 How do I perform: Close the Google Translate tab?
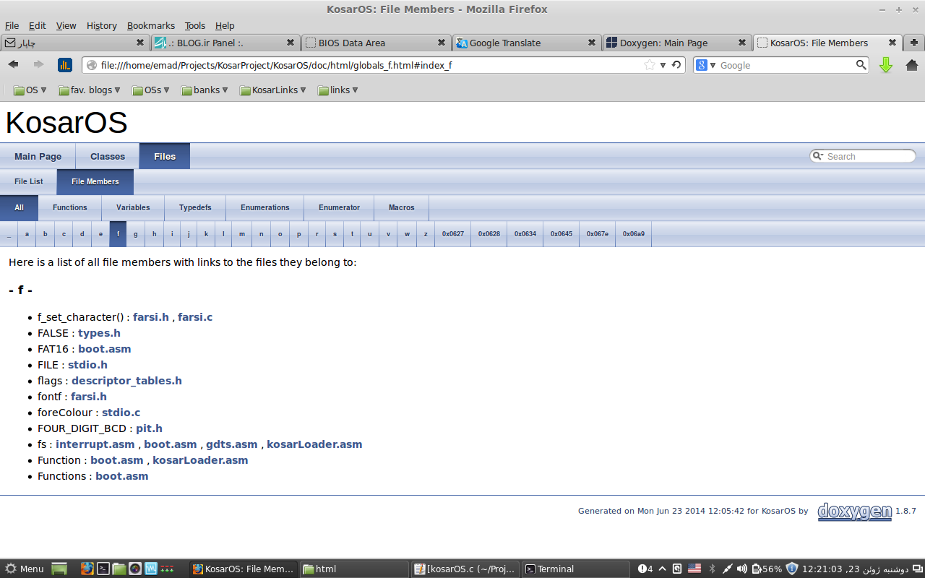(592, 43)
